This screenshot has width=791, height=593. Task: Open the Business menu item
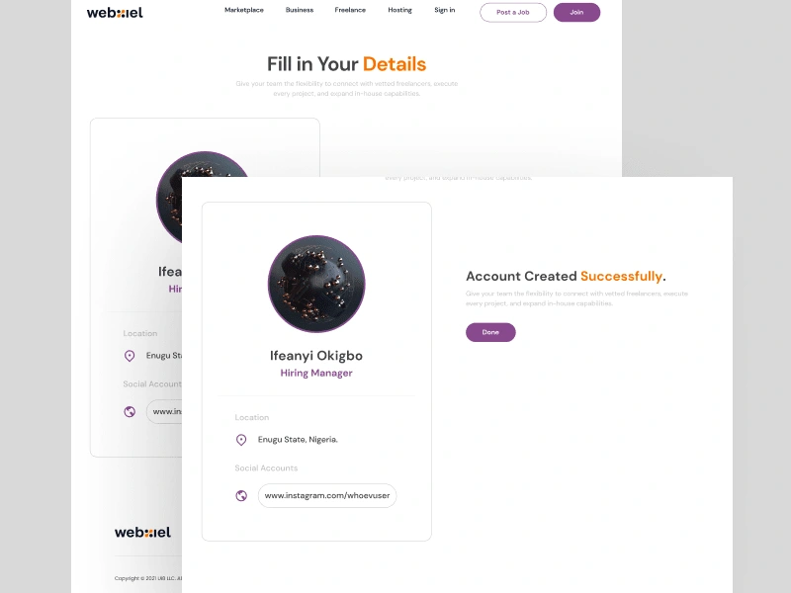pos(300,10)
